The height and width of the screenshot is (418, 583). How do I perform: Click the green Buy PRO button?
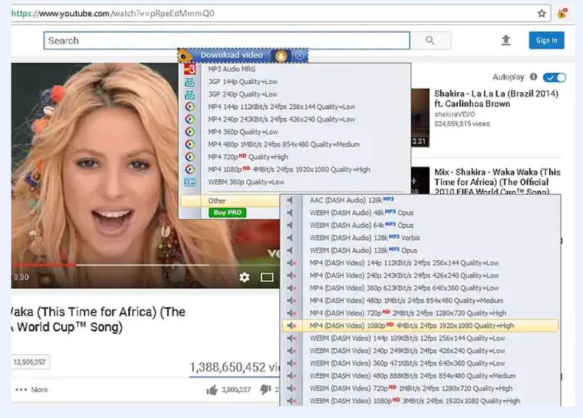point(227,213)
